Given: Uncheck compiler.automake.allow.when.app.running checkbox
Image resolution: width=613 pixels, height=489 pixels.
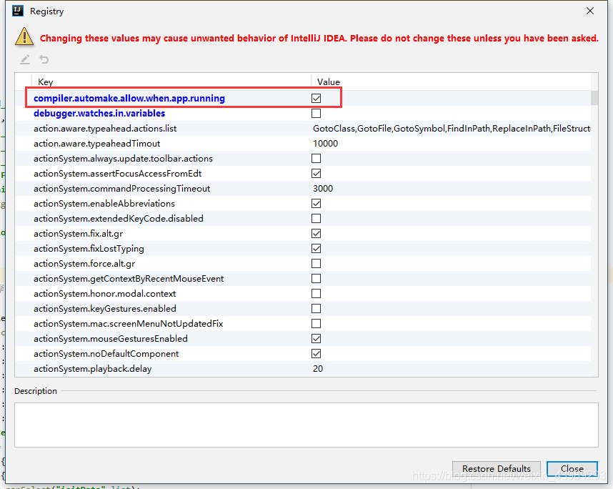Looking at the screenshot, I should pos(317,98).
